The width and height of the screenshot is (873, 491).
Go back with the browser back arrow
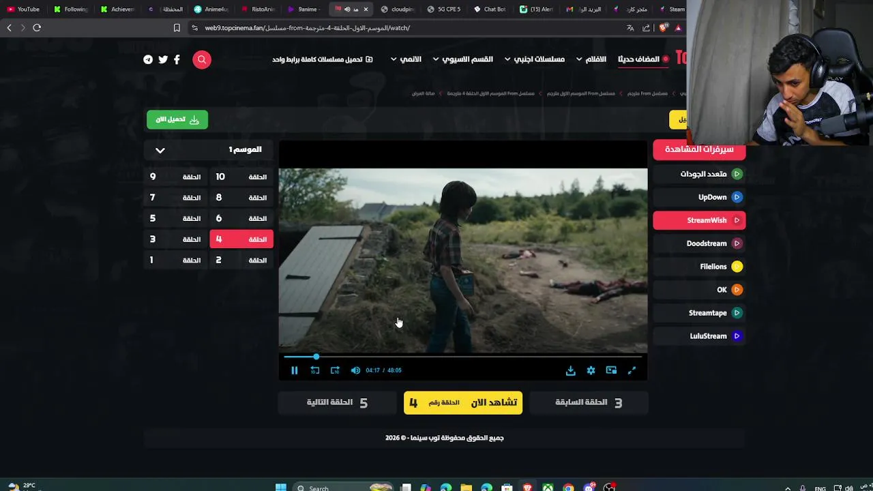click(9, 28)
